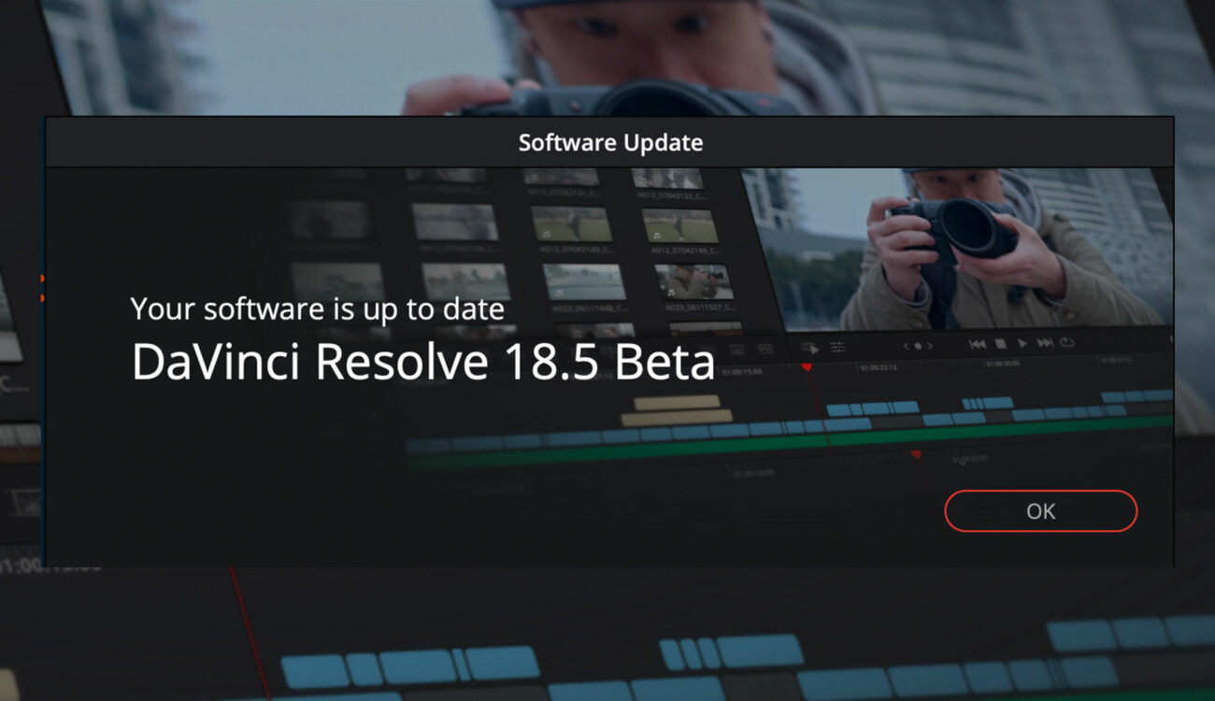Jump to last frame using the fast-forward icon

(1044, 343)
